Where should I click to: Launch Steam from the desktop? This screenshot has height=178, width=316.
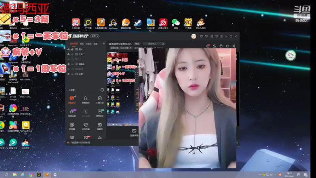click(138, 24)
